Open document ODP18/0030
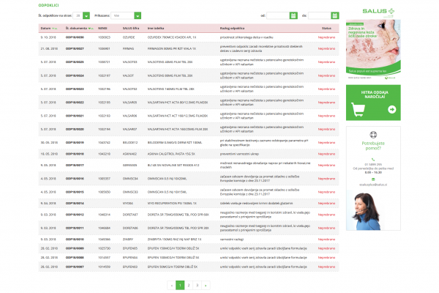439x293 pixels. click(75, 37)
